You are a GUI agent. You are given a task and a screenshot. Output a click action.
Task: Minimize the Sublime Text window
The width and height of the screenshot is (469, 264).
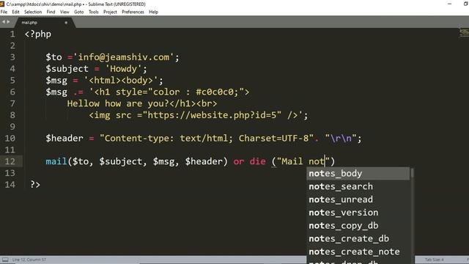click(x=449, y=4)
